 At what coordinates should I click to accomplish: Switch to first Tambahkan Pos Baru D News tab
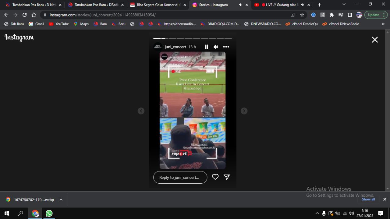33,5
